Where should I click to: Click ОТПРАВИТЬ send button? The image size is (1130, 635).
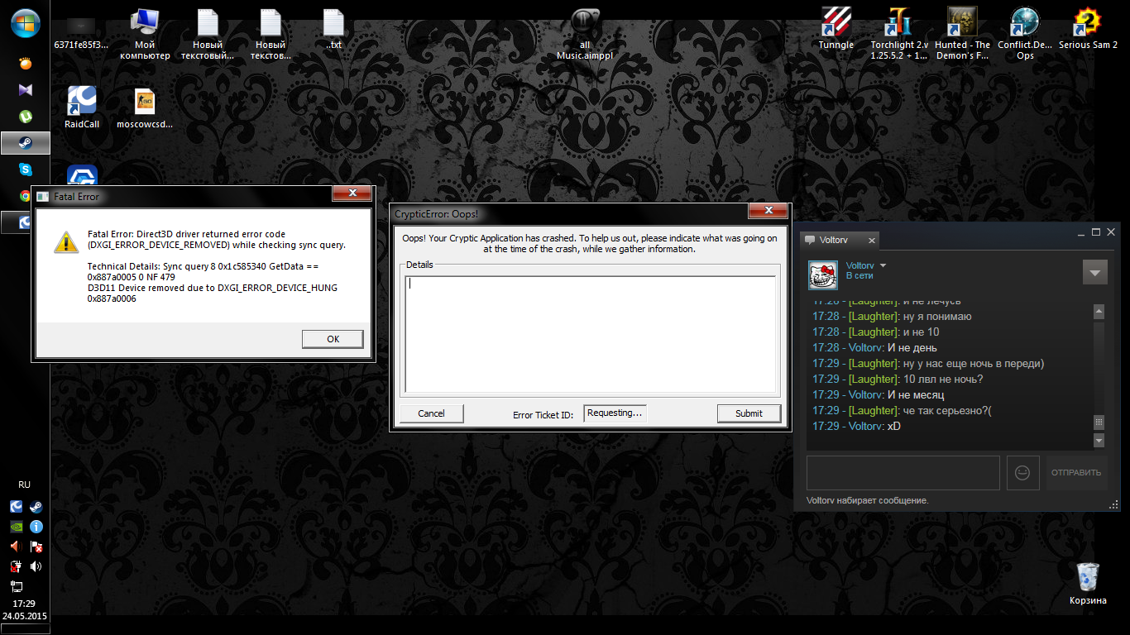(1076, 473)
